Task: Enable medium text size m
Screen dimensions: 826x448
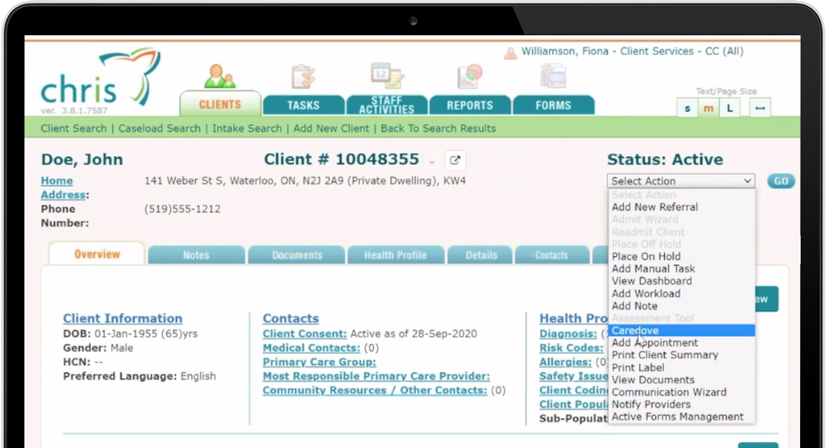Action: [707, 108]
